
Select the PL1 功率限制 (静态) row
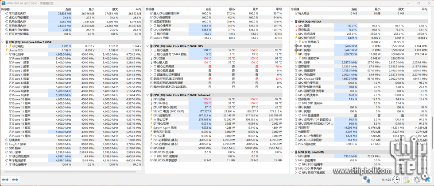[216, 140]
